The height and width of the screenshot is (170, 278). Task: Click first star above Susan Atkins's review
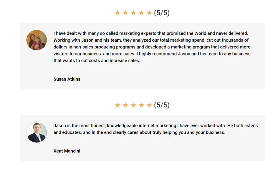(118, 13)
